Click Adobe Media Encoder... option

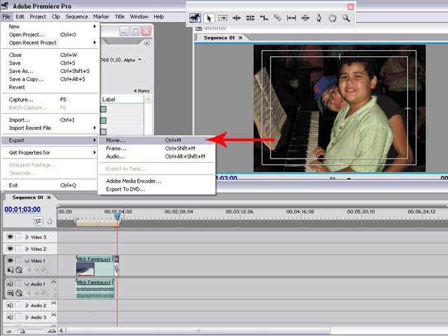(x=133, y=181)
